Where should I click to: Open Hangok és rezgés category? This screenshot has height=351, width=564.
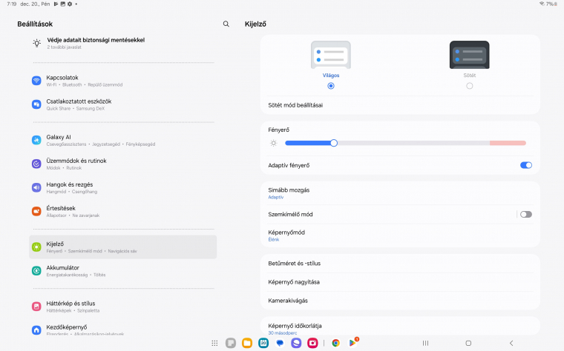pos(122,187)
